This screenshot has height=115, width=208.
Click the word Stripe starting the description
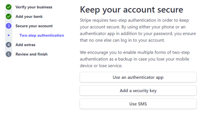(86, 20)
